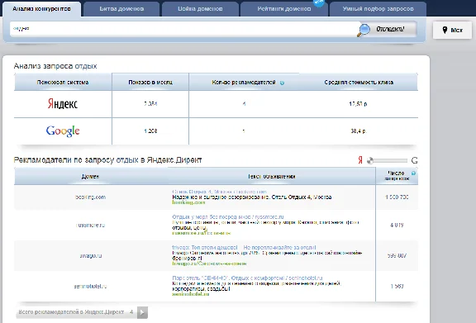Click help icon next to advertisers count header
476x323 pixels.
(282, 83)
